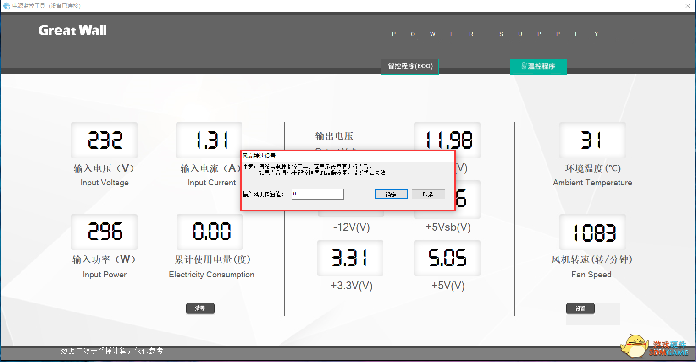Click the 1083 fan speed readout

click(592, 232)
